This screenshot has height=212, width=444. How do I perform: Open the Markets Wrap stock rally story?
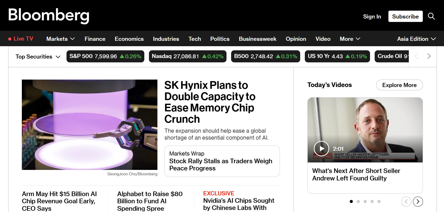pyautogui.click(x=222, y=161)
